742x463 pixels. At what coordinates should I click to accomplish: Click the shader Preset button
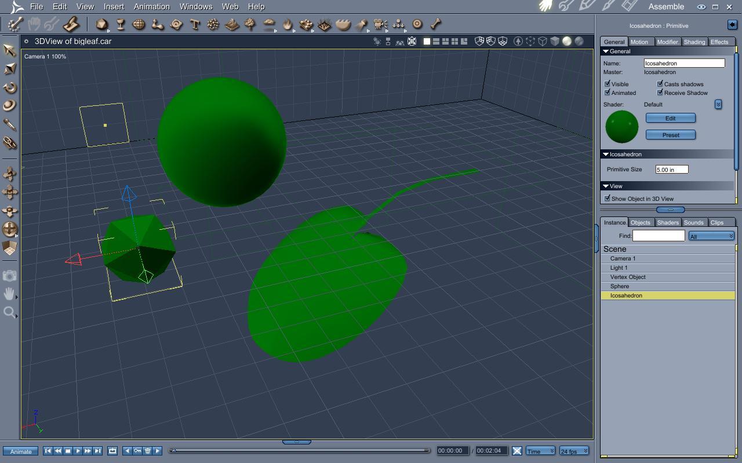pos(671,135)
